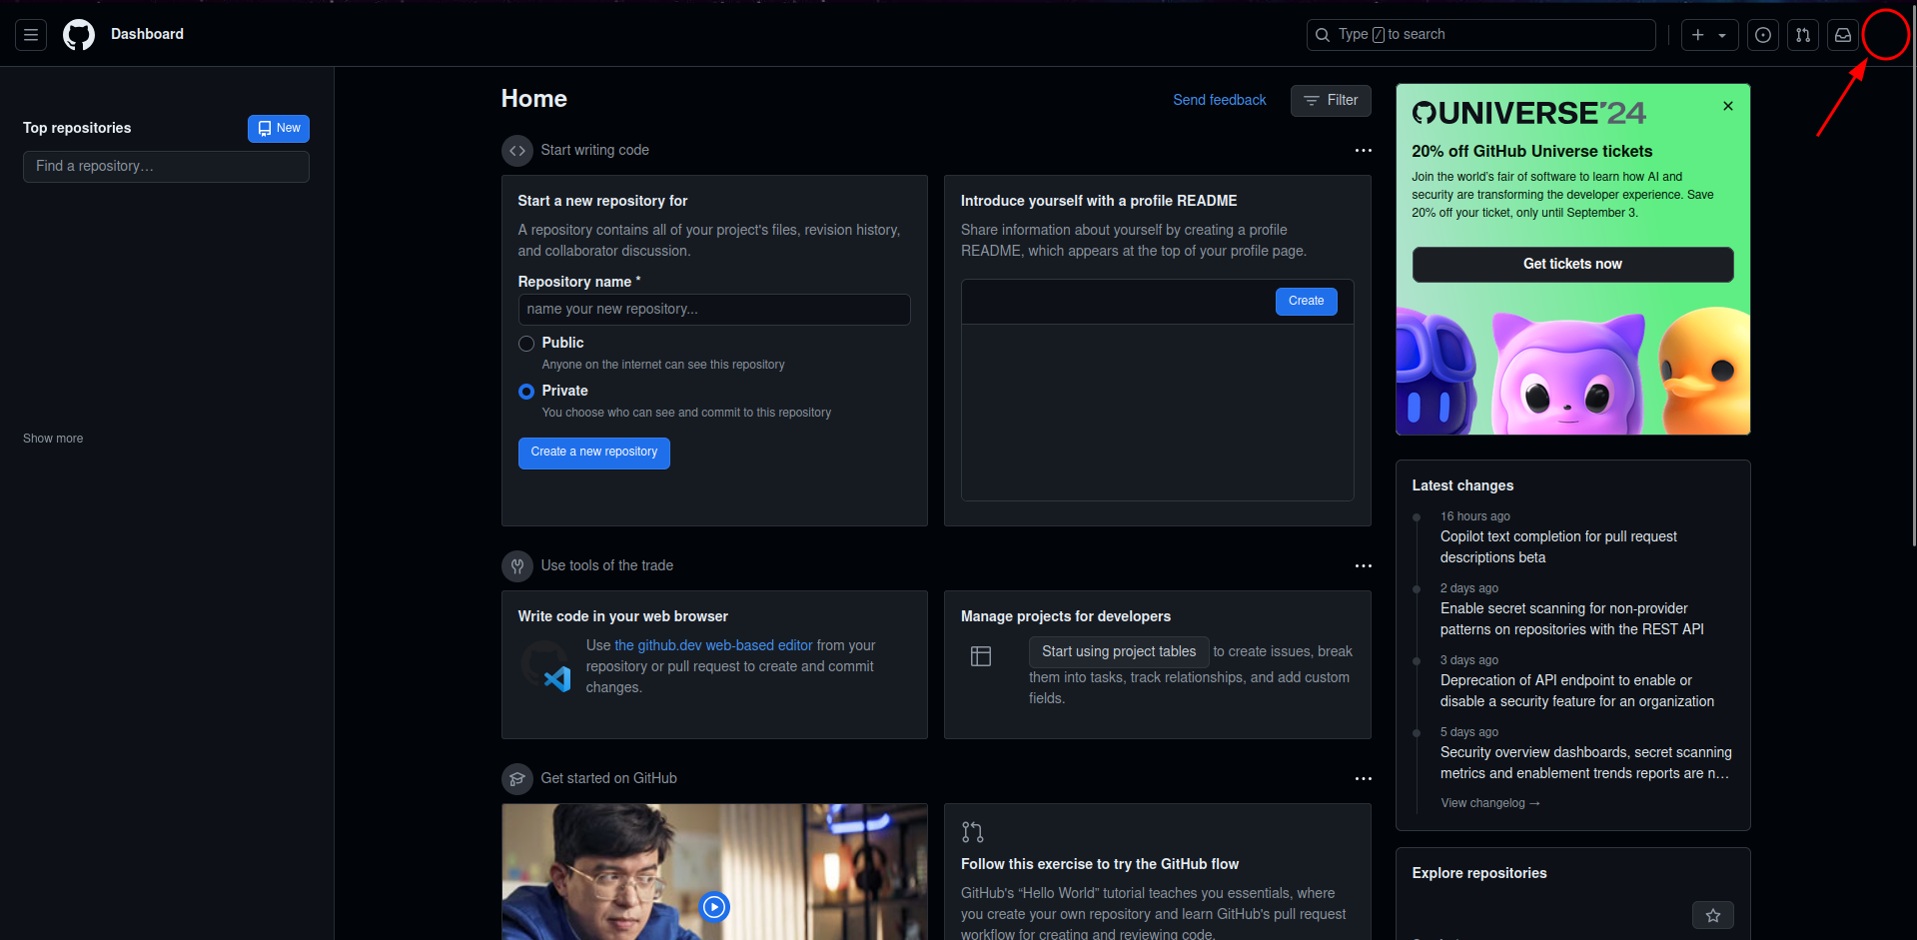Click Start using project tables button
The width and height of the screenshot is (1917, 940).
point(1119,652)
